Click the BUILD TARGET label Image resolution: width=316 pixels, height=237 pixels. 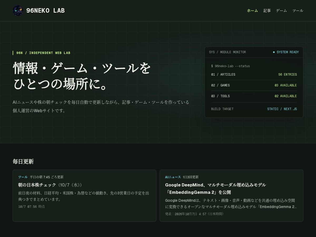222,109
